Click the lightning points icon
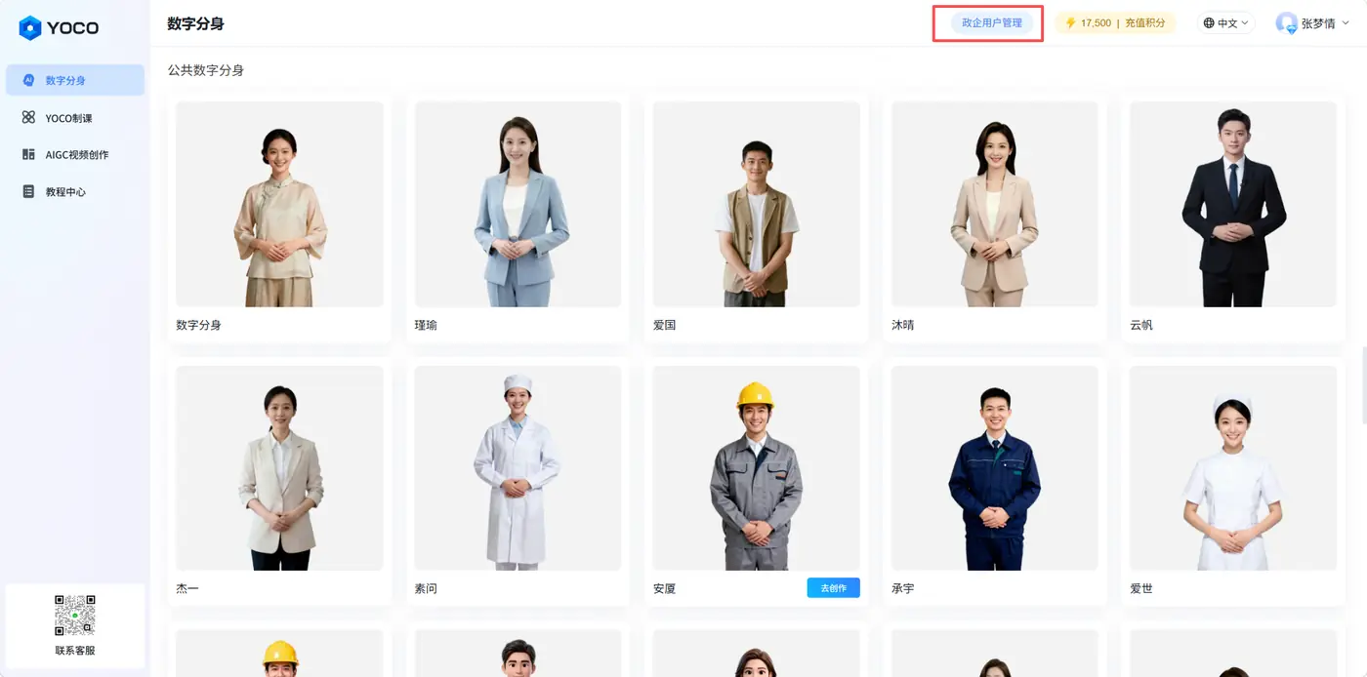This screenshot has height=677, width=1367. pos(1070,22)
